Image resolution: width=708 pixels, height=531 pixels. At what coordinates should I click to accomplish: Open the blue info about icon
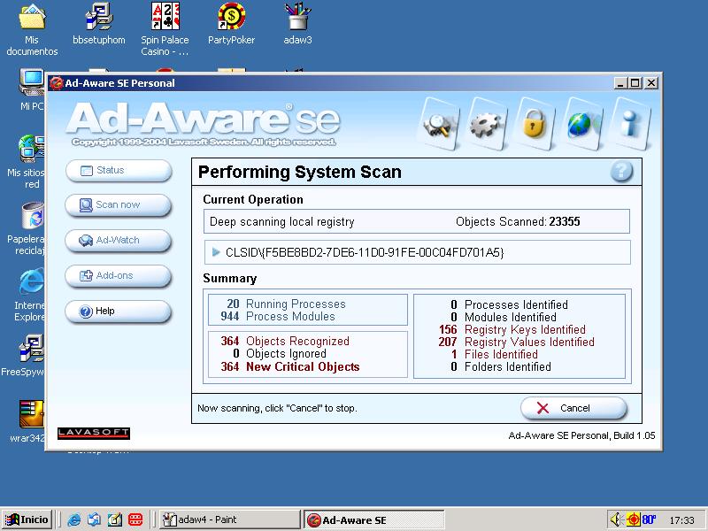click(630, 124)
